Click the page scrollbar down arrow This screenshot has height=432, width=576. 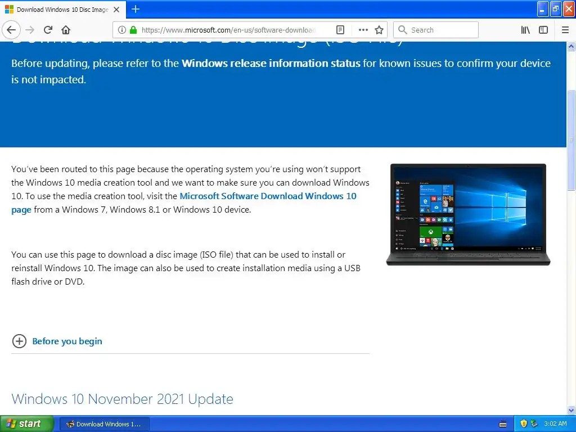pyautogui.click(x=571, y=410)
